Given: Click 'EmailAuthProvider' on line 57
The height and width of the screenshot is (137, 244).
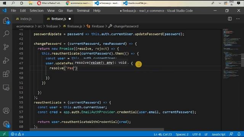Looking at the screenshot, I should pos(98,112).
